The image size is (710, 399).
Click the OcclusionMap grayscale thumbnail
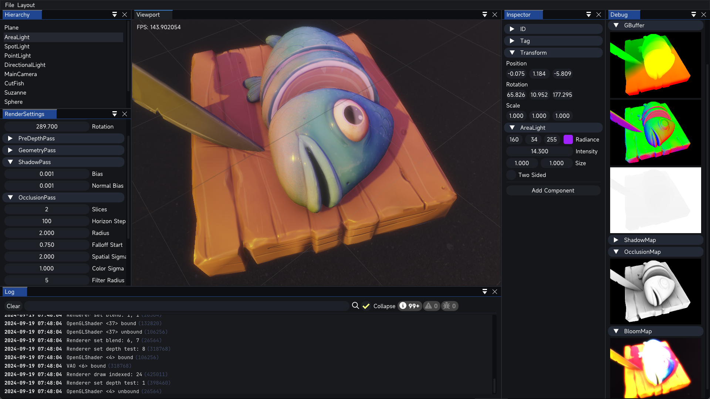tap(656, 291)
